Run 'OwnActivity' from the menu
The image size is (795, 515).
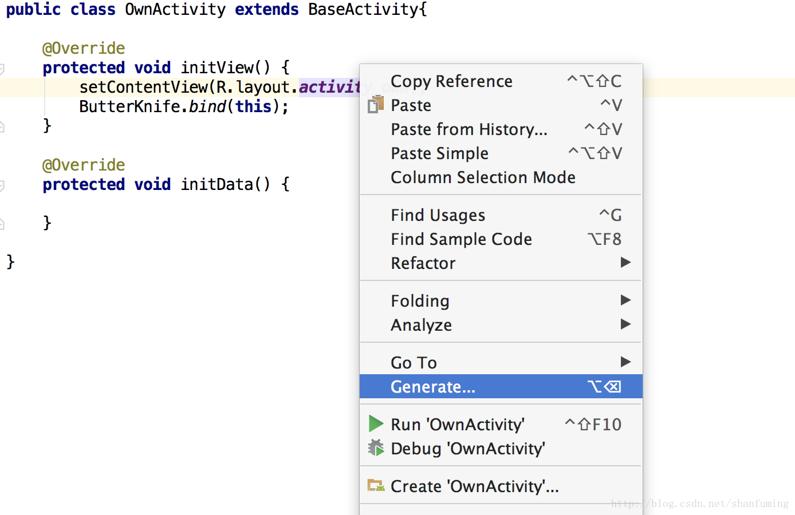coord(501,425)
